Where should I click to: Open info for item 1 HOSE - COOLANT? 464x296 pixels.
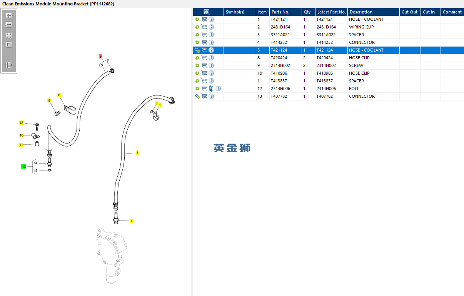[x=211, y=19]
